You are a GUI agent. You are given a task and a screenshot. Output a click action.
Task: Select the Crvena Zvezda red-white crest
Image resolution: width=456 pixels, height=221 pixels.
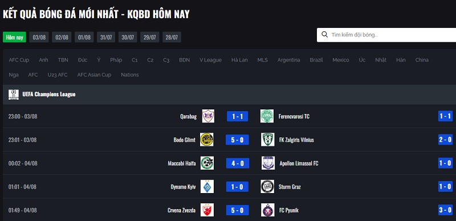[207, 210]
